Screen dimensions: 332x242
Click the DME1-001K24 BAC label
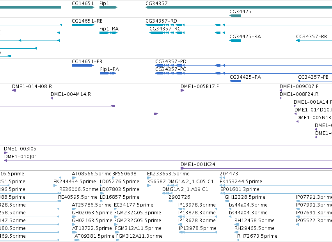(x=198, y=164)
